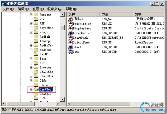Viewport: 167px width, 114px height.
Task: Click the DisplayName string value icon
Action: coord(70,28)
